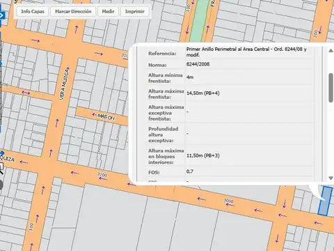Click the popup scrollbar up arrow
Image resolution: width=334 pixels, height=251 pixels.
(x=331, y=51)
